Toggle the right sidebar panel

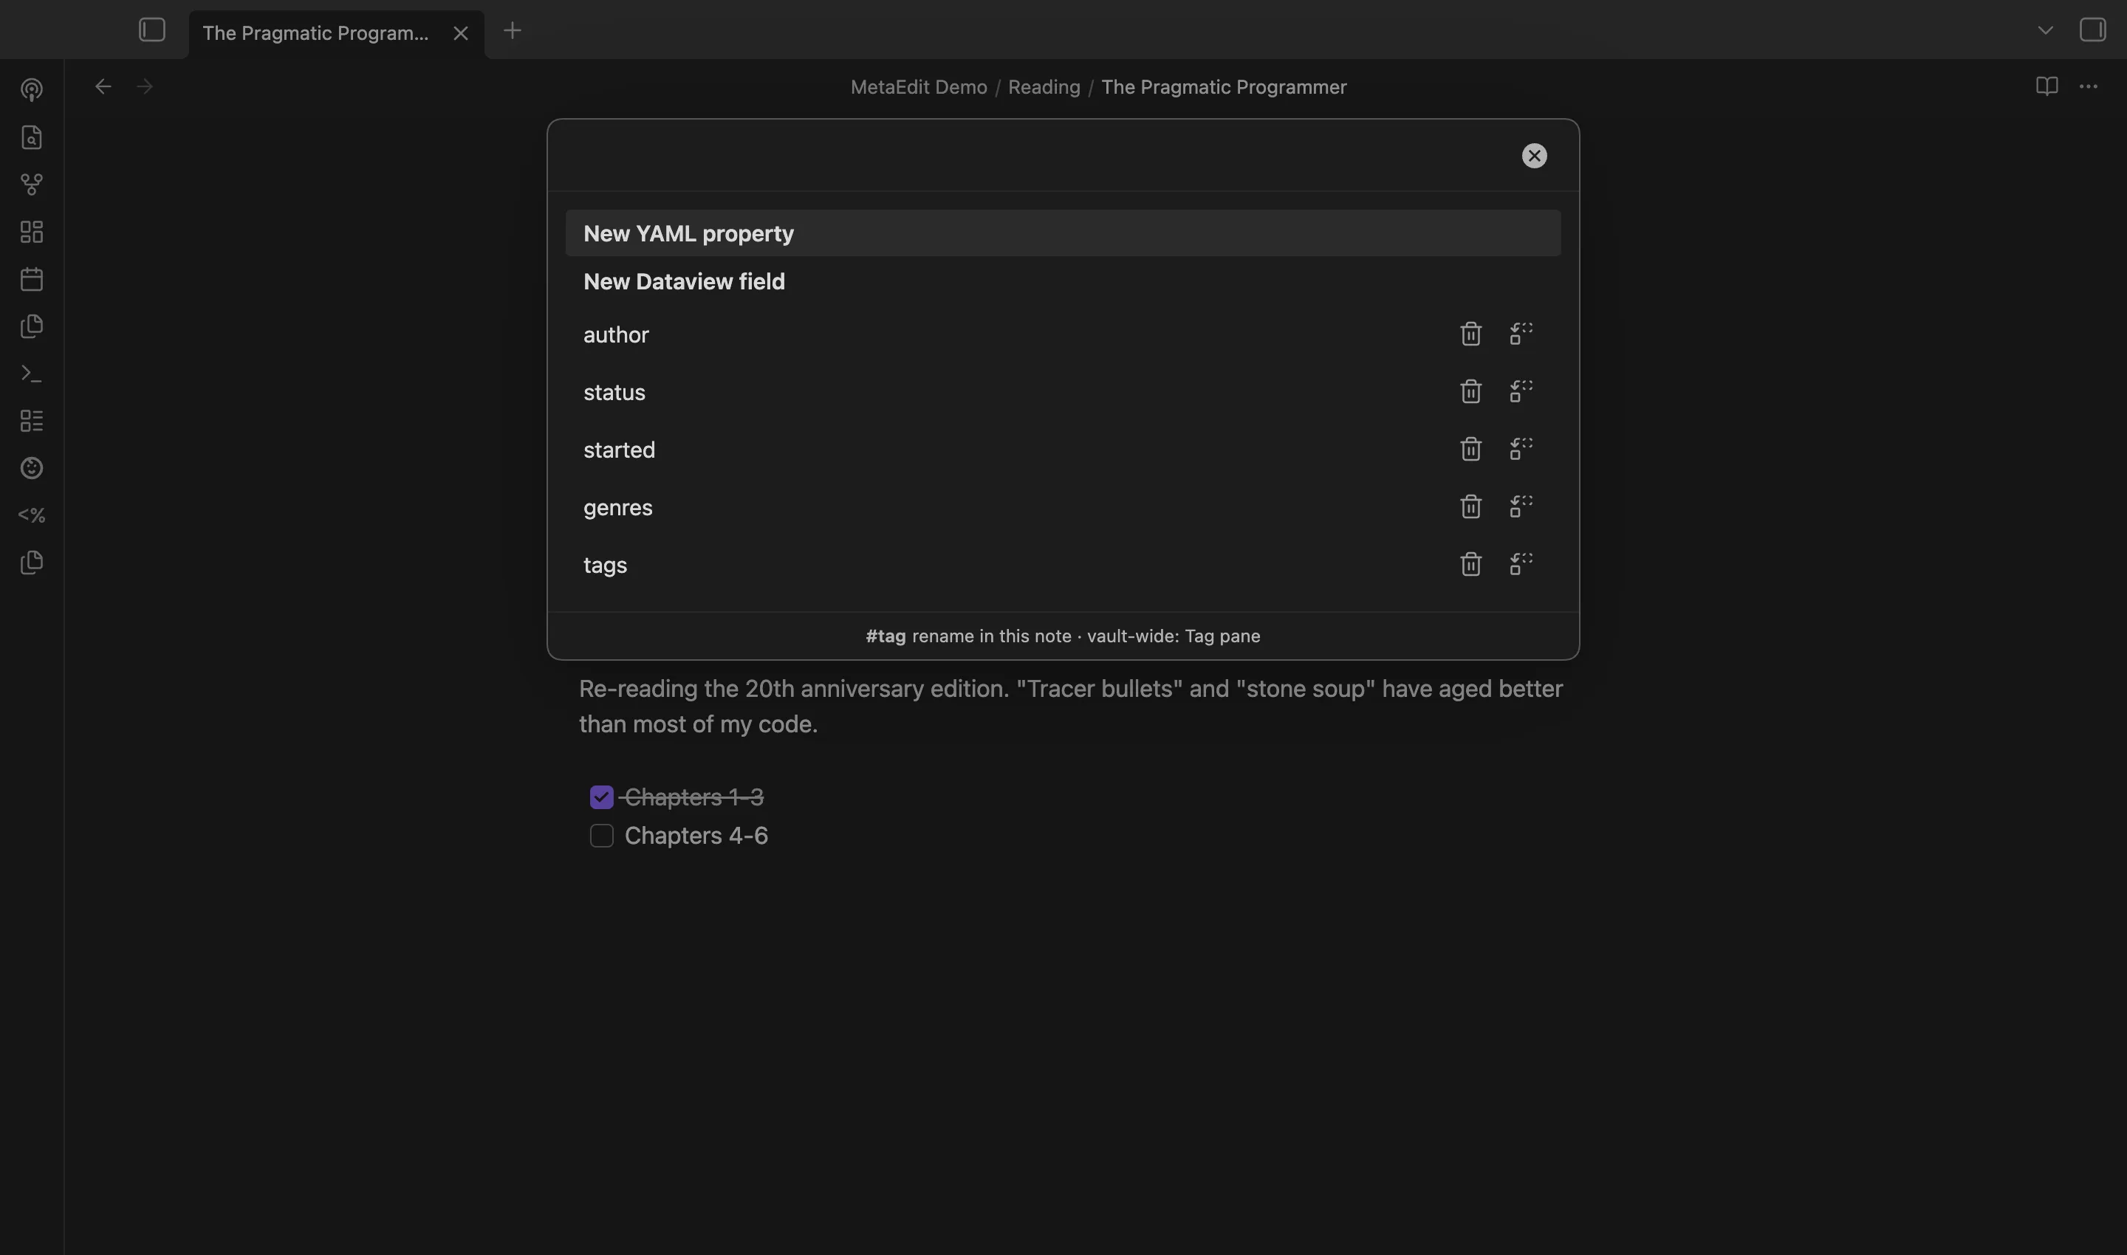click(2092, 30)
